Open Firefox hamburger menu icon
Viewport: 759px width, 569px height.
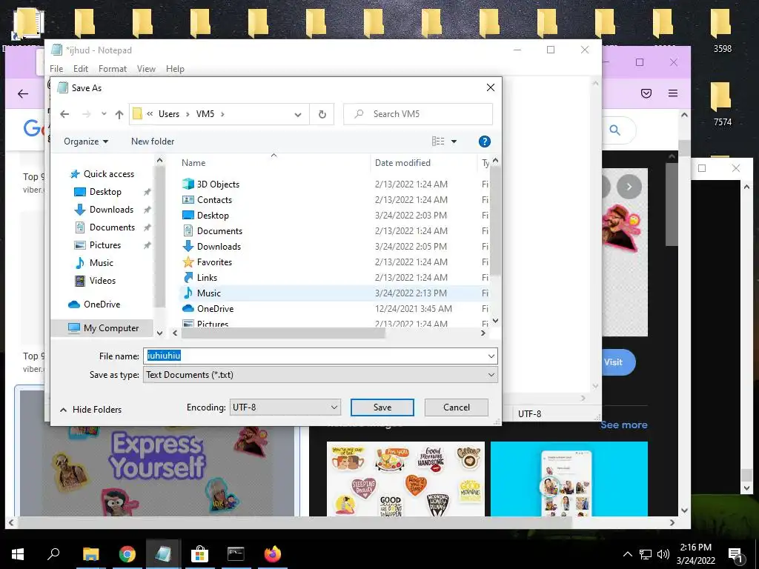[x=673, y=93]
